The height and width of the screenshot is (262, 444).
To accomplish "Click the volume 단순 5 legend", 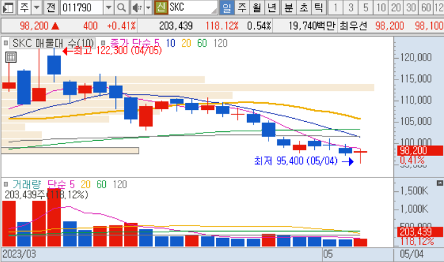I will pyautogui.click(x=61, y=184).
